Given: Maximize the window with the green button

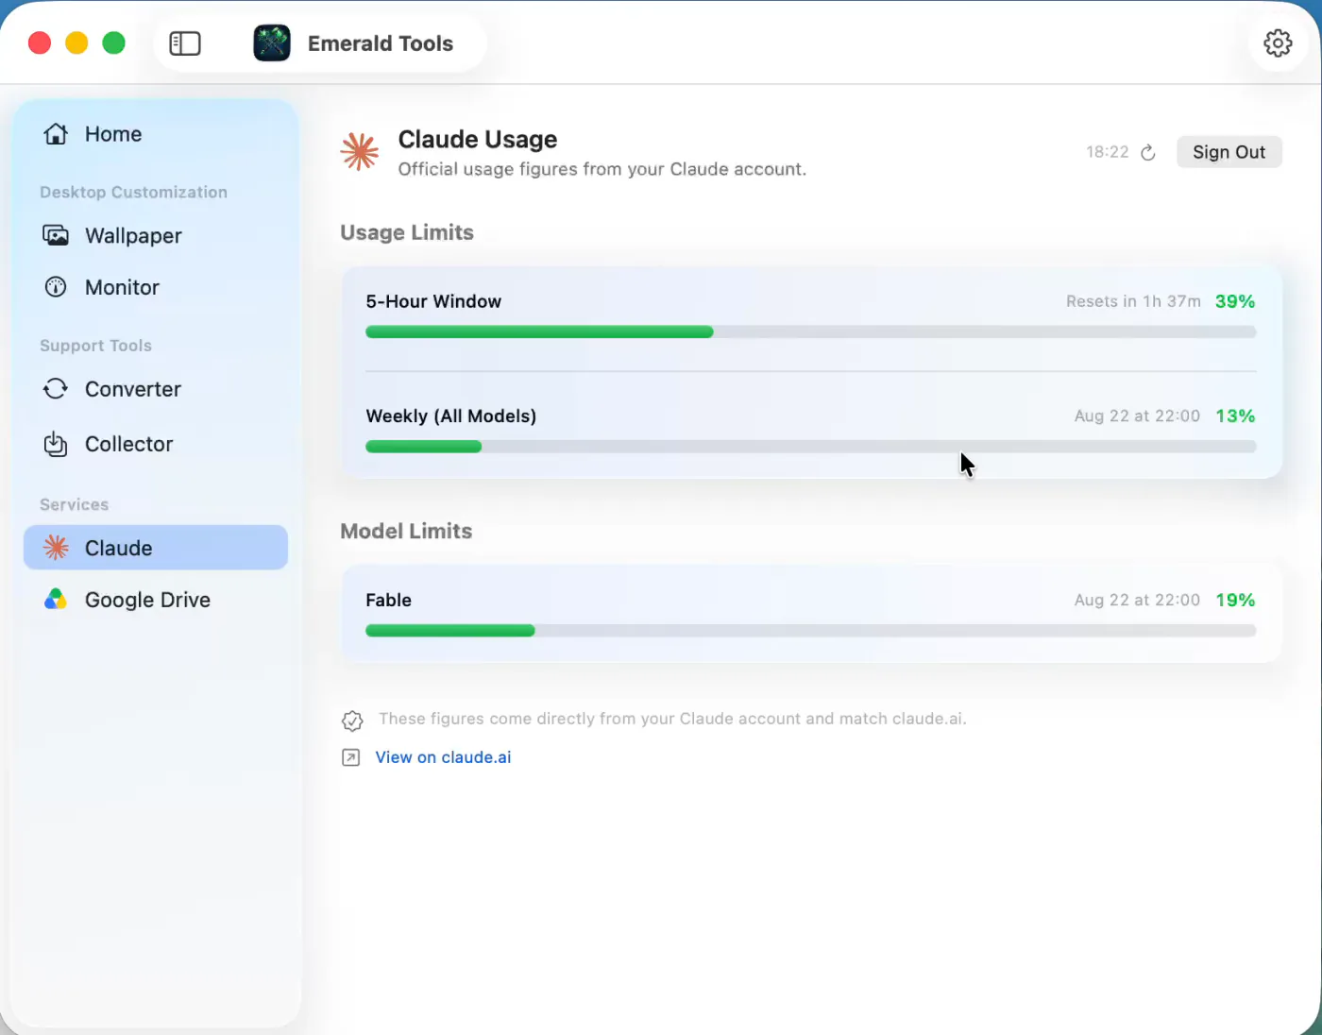Looking at the screenshot, I should click(x=113, y=42).
